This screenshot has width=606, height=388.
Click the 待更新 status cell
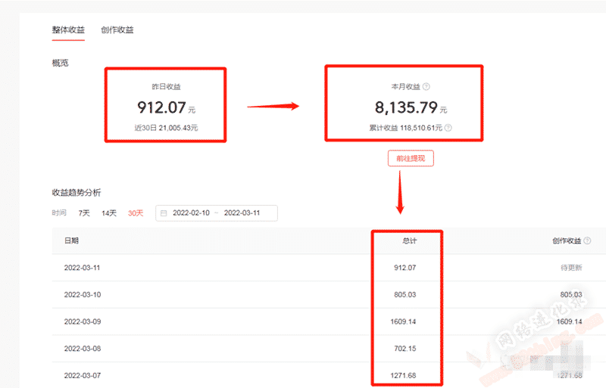[571, 268]
